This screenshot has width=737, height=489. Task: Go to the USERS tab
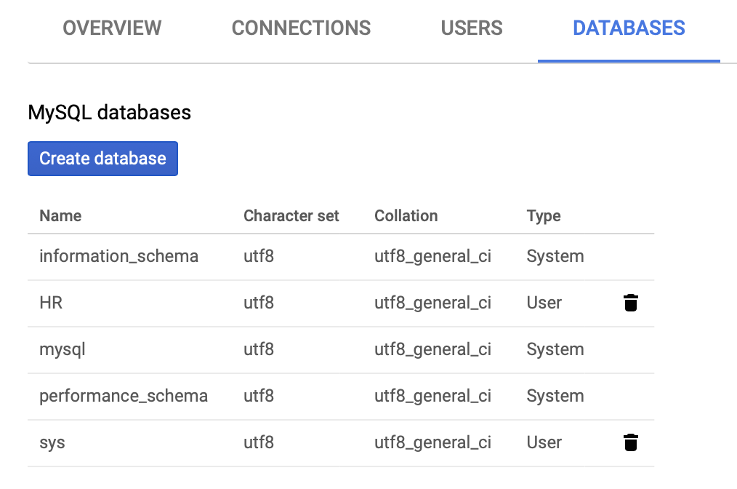[471, 28]
